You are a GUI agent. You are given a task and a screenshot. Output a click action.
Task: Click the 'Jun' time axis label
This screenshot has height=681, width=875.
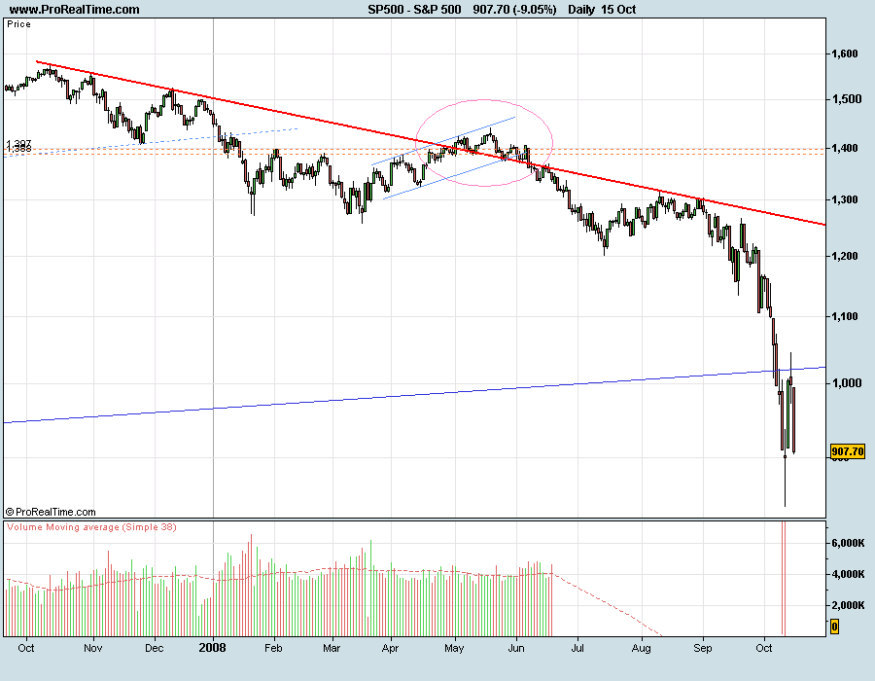516,648
